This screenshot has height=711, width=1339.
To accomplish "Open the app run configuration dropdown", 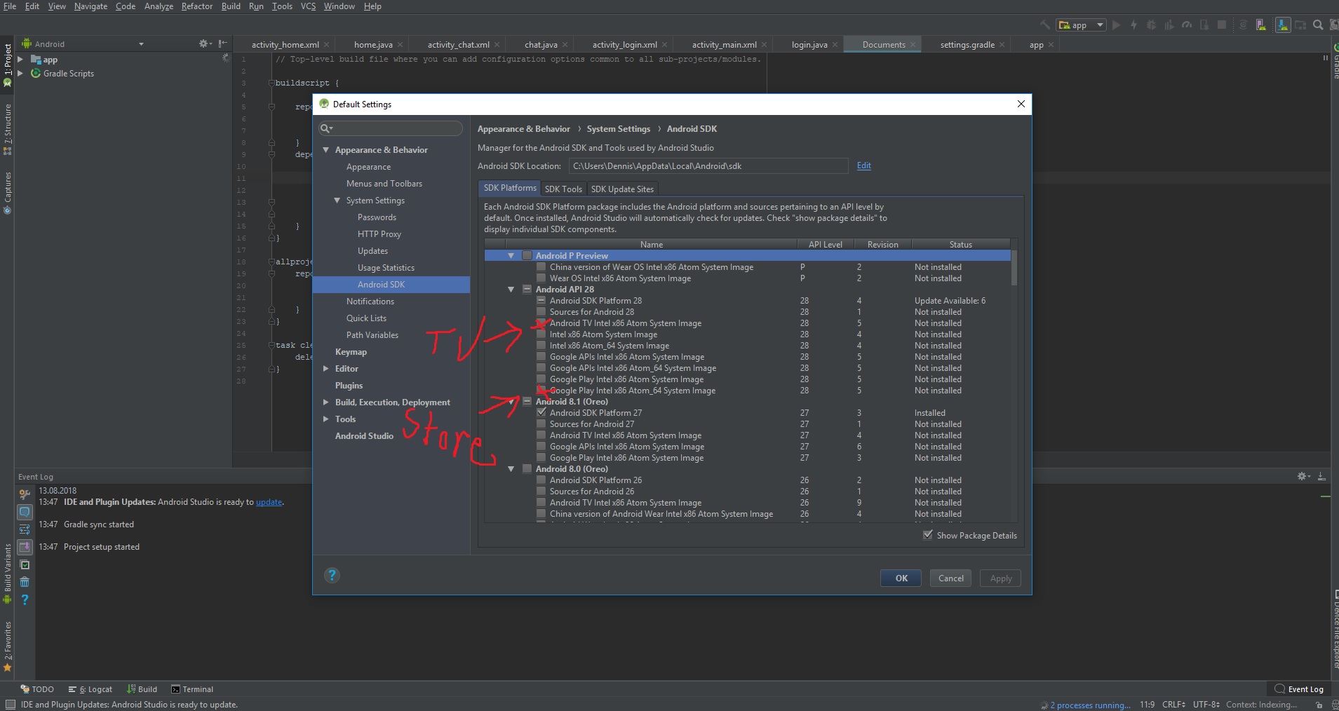I will point(1081,25).
